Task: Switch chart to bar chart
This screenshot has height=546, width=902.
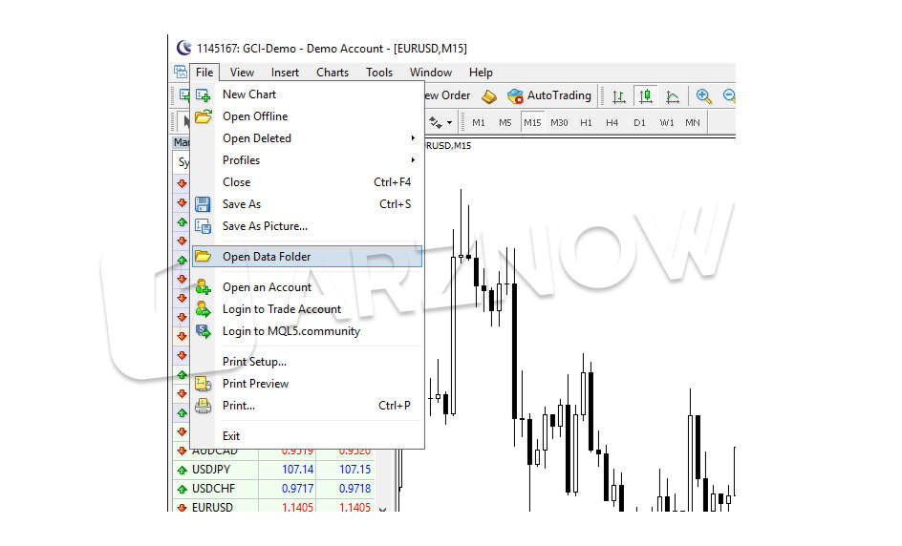Action: (x=619, y=96)
